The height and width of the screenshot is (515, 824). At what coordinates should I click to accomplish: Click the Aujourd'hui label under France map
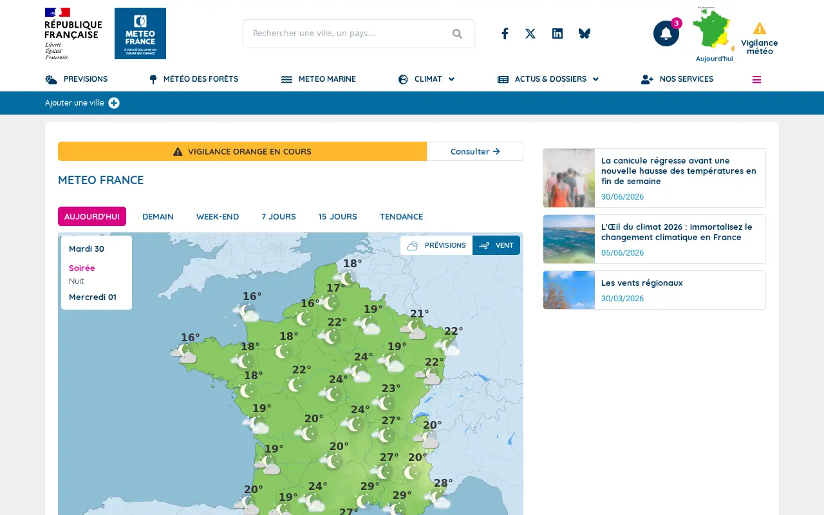point(714,59)
